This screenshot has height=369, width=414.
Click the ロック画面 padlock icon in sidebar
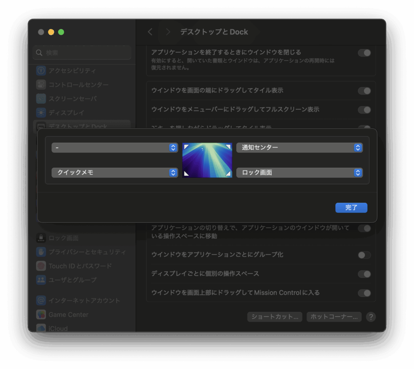[x=41, y=238]
